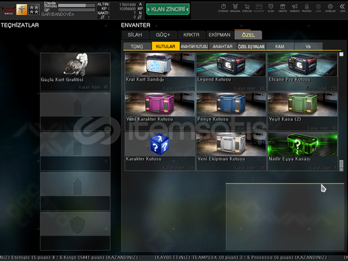Click the inventory scrollbar down arrow
This screenshot has width=348, height=261.
pos(341,170)
